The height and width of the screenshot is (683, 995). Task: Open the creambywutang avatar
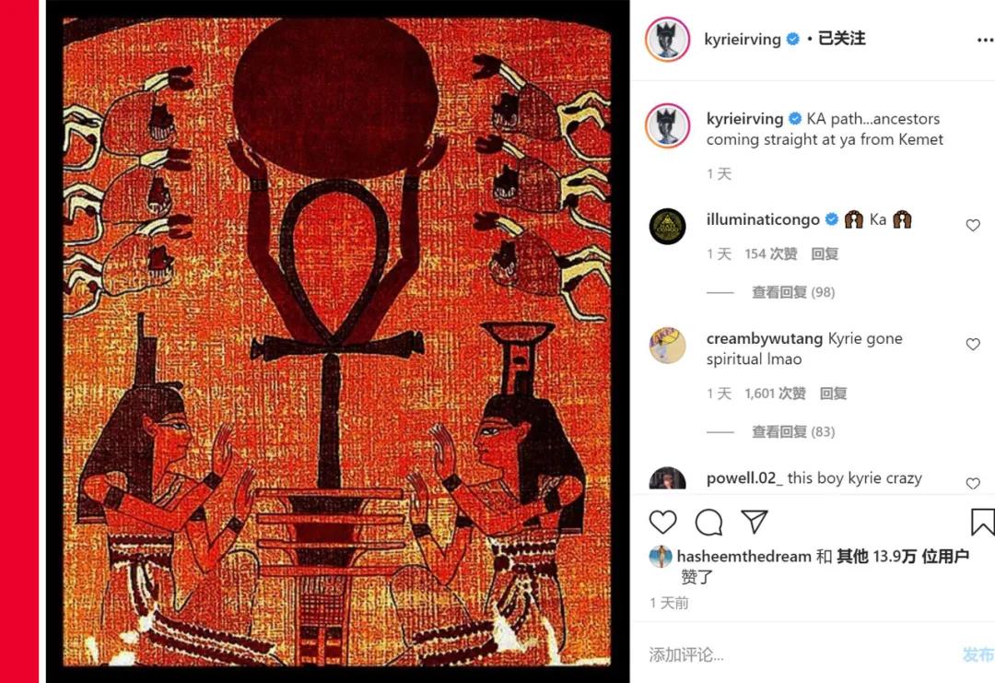pyautogui.click(x=668, y=346)
